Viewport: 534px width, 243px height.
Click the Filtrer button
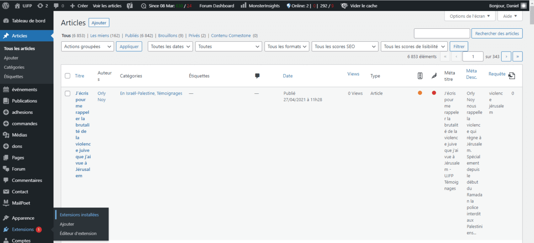[x=459, y=47]
